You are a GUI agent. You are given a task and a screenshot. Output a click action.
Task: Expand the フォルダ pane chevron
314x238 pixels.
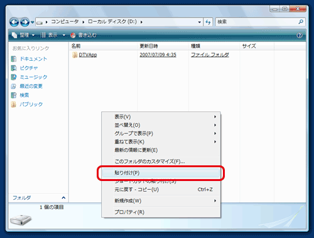[63, 198]
